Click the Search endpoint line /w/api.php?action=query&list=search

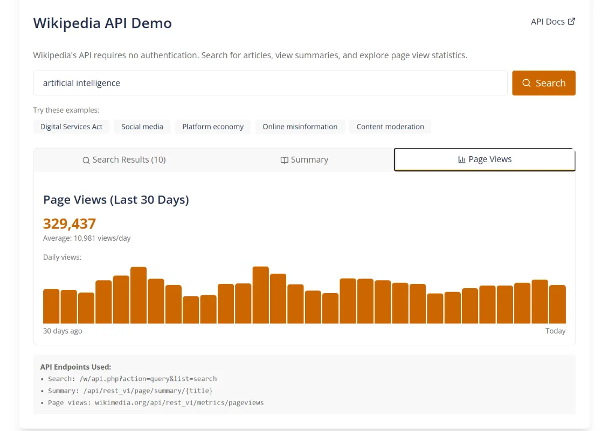pyautogui.click(x=133, y=379)
